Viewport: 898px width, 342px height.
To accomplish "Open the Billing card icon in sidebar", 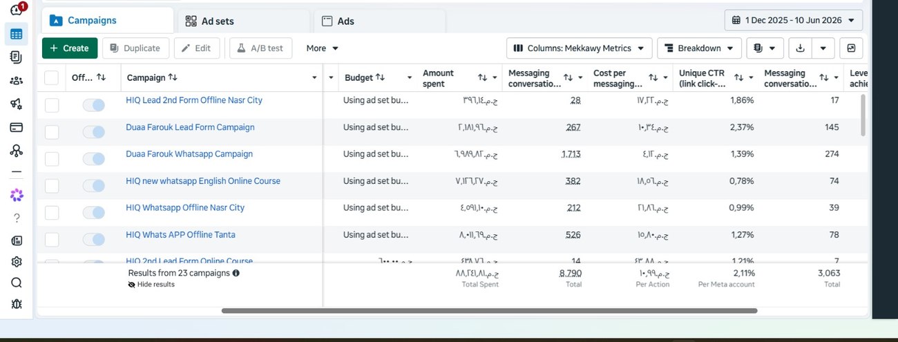I will (x=17, y=127).
